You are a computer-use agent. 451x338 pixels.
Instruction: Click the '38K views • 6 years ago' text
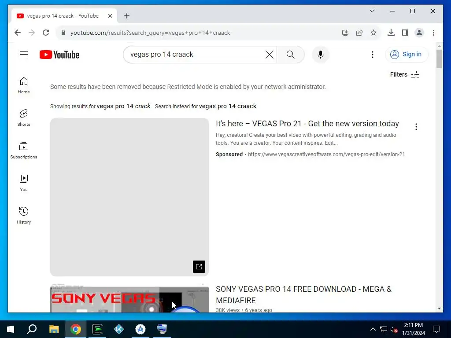(x=244, y=310)
